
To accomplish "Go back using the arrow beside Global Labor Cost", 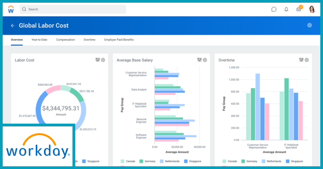I will pos(13,26).
